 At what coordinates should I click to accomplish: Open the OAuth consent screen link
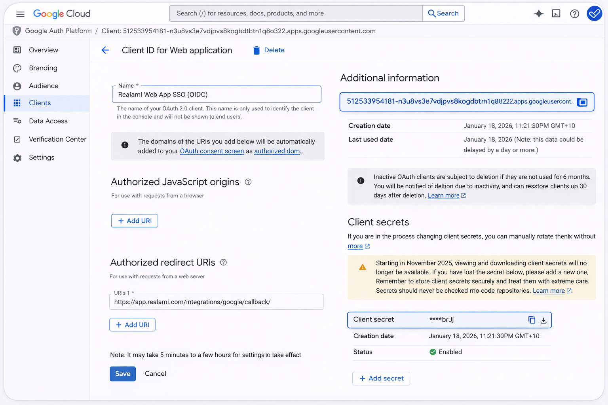coord(212,151)
